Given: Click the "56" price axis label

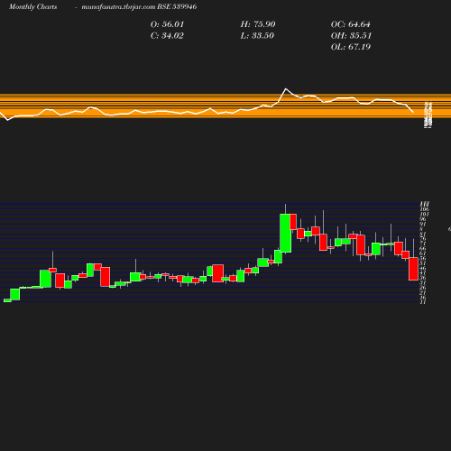Looking at the screenshot, I should pyautogui.click(x=423, y=258).
